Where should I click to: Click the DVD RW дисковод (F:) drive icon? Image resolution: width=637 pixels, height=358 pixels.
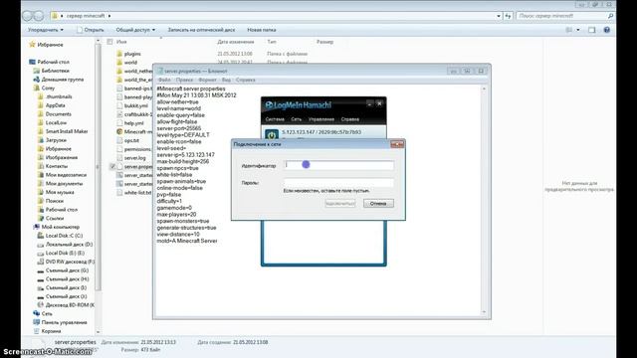tap(40, 262)
